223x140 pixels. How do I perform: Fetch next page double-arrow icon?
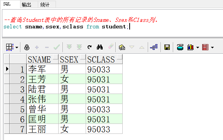pos(69,47)
